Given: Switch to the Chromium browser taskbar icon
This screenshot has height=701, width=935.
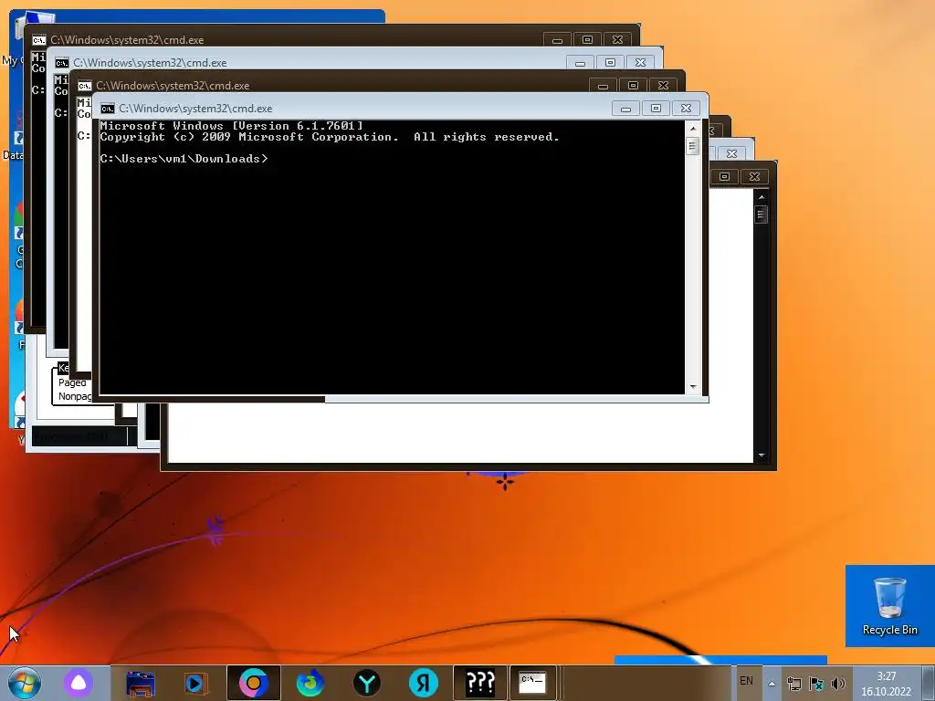Looking at the screenshot, I should (x=254, y=683).
